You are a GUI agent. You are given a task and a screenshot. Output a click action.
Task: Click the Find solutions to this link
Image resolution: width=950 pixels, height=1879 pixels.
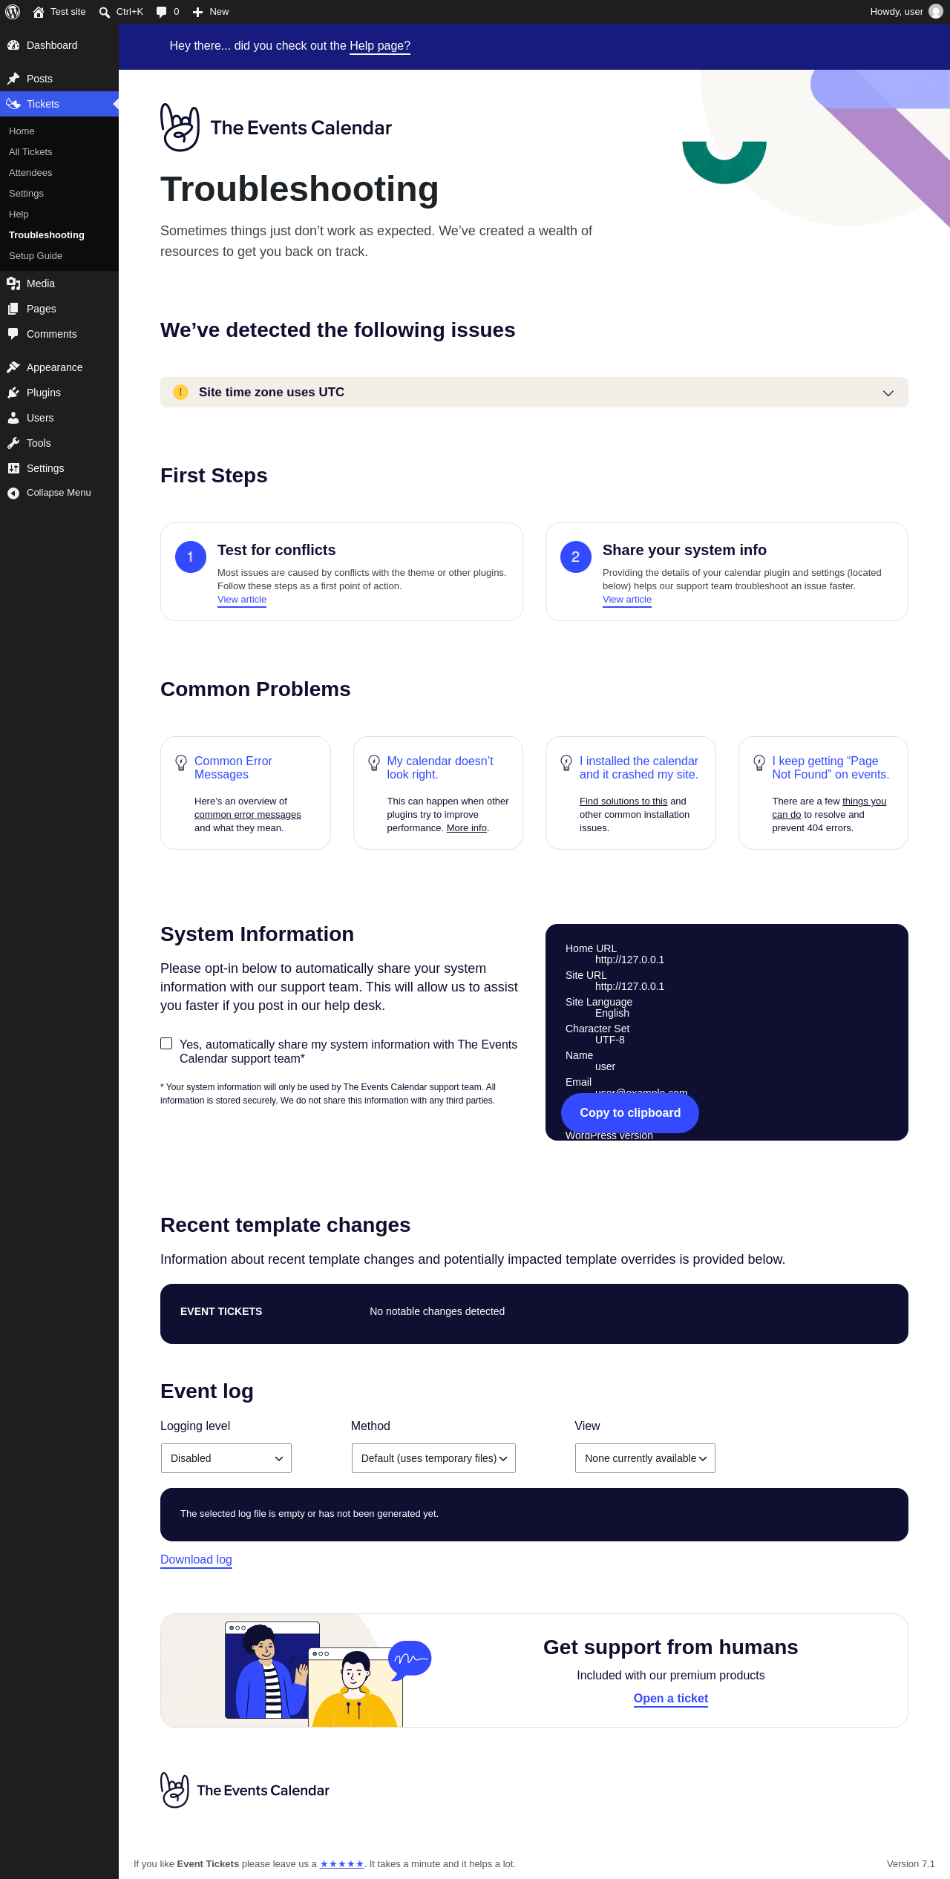(623, 801)
